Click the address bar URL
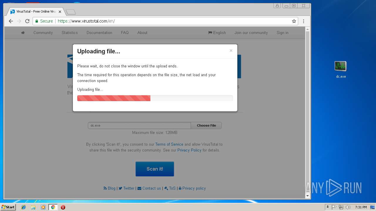 pos(86,21)
